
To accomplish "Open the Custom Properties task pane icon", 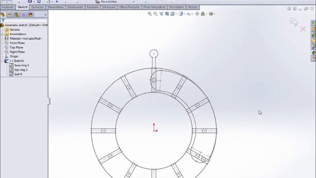I will pyautogui.click(x=314, y=59).
